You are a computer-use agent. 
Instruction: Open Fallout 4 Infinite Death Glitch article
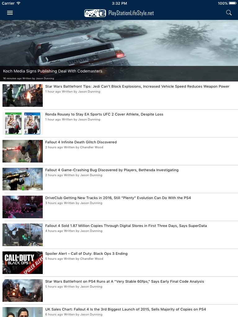coord(81,142)
